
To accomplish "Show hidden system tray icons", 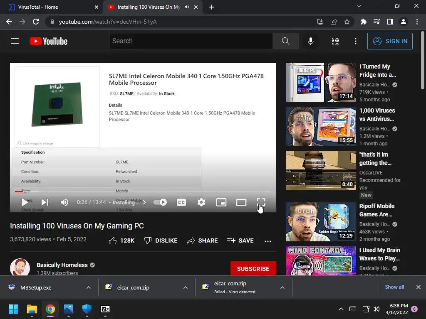I will click(341, 309).
